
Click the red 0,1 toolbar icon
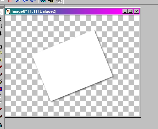10,1
